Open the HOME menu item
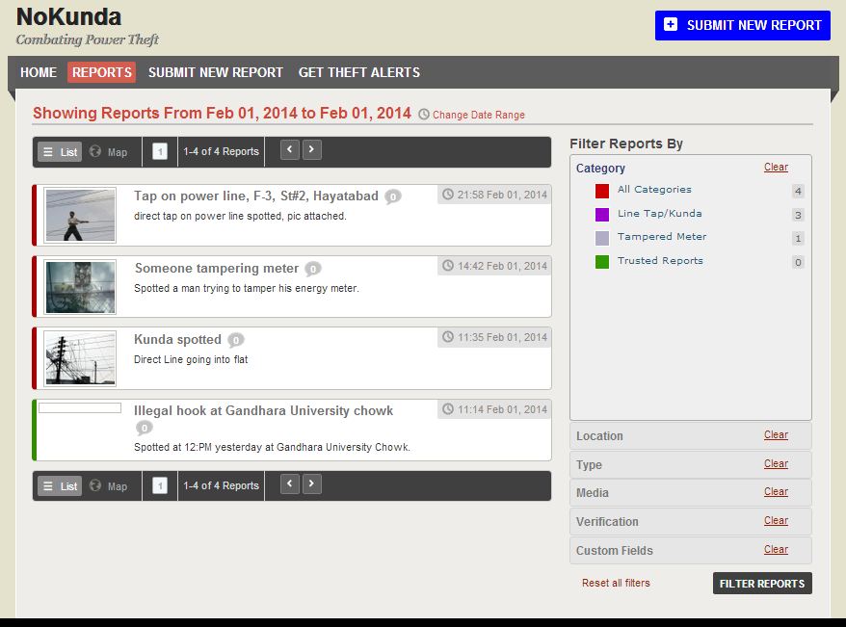Screen dimensions: 846x627 click(39, 72)
